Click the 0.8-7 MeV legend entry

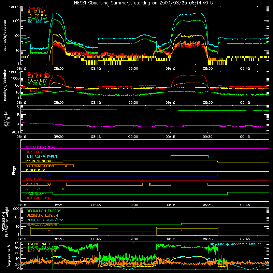coord(38,80)
